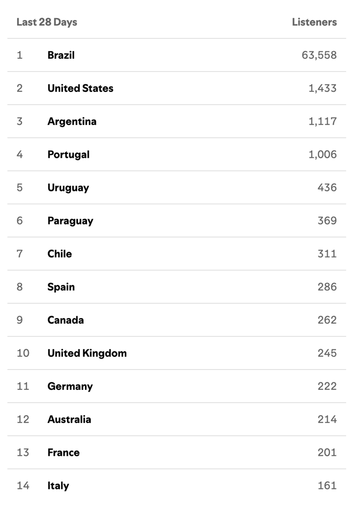This screenshot has height=514, width=363.
Task: Click the Last 28 Days header
Action: pyautogui.click(x=47, y=22)
